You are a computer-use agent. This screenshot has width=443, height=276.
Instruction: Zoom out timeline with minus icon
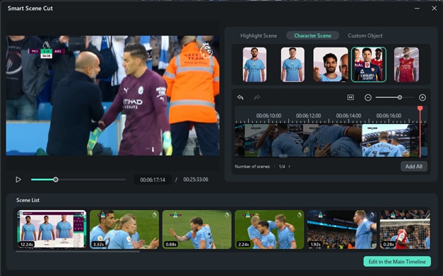[368, 98]
